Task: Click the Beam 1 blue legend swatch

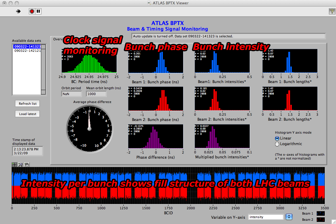Action: pos(321,213)
